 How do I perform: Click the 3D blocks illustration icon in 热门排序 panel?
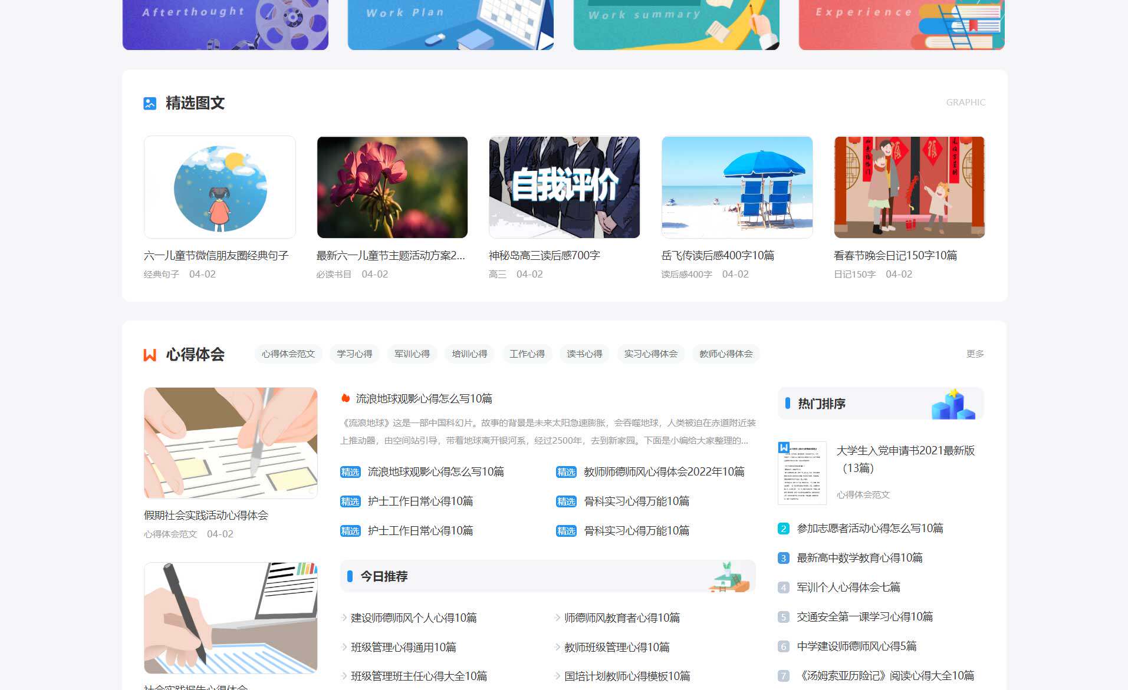[x=950, y=404]
